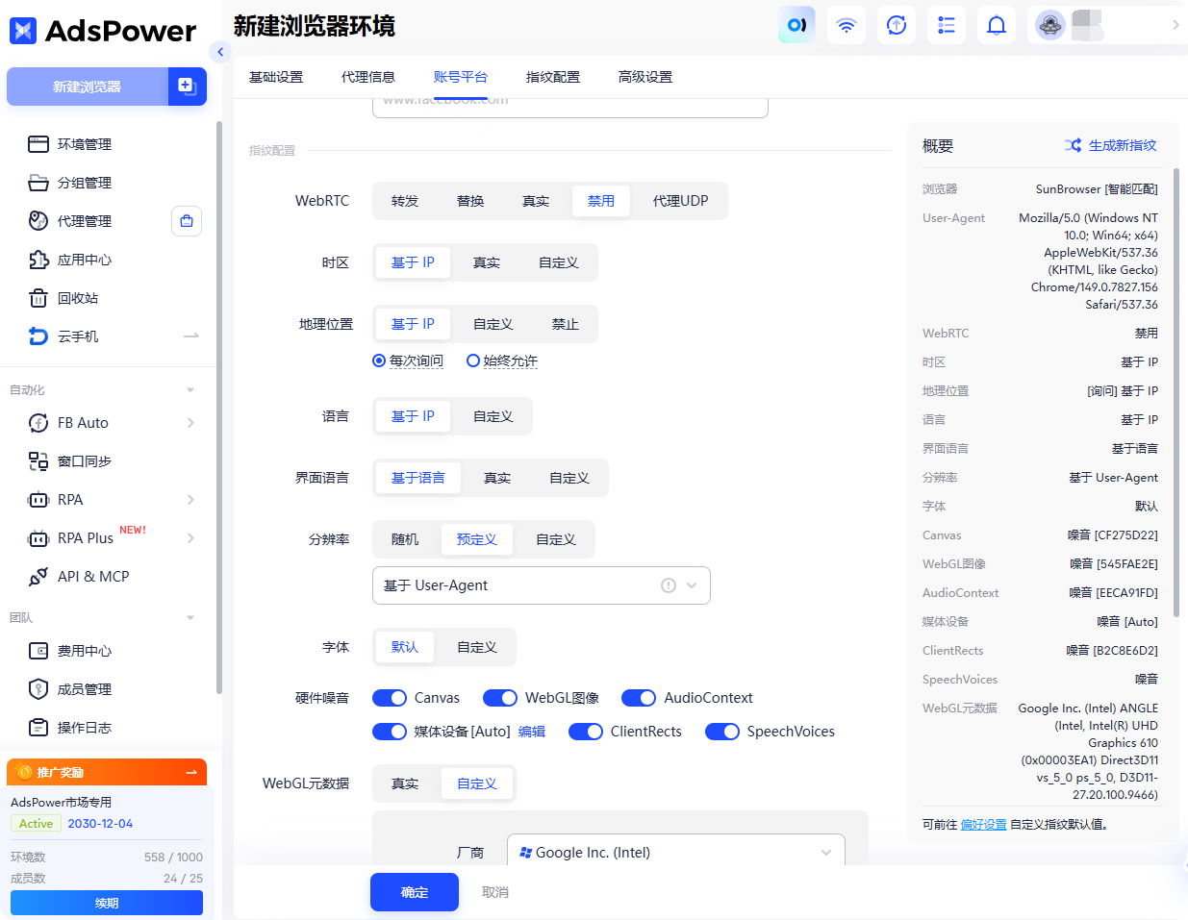The height and width of the screenshot is (920, 1188).
Task: Expand the FB Auto submenu
Action: 190,423
